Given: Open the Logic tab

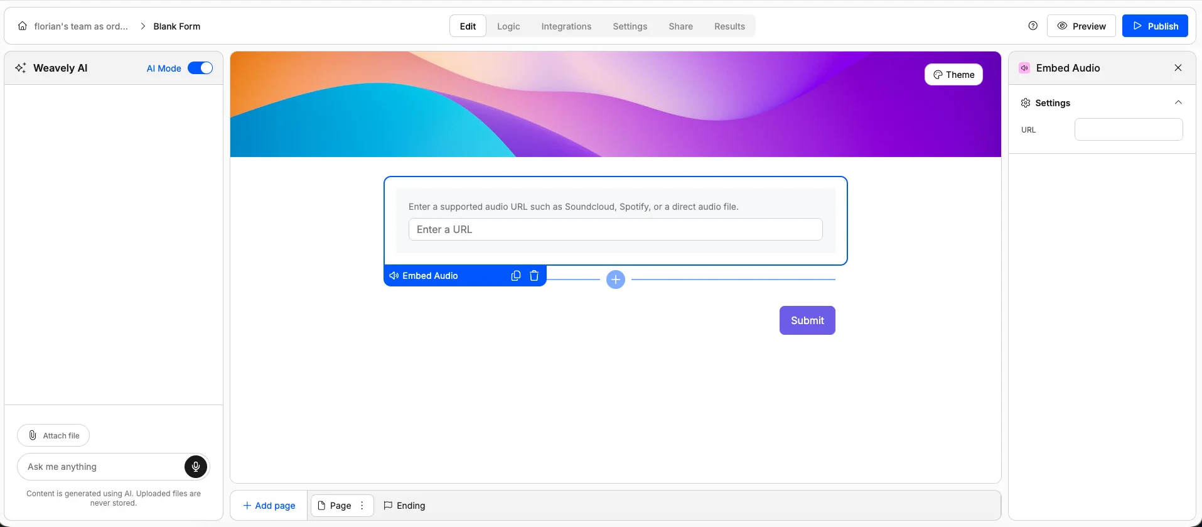Looking at the screenshot, I should click(x=508, y=26).
